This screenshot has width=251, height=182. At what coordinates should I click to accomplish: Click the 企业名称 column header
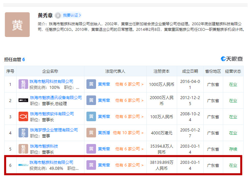point(50,71)
